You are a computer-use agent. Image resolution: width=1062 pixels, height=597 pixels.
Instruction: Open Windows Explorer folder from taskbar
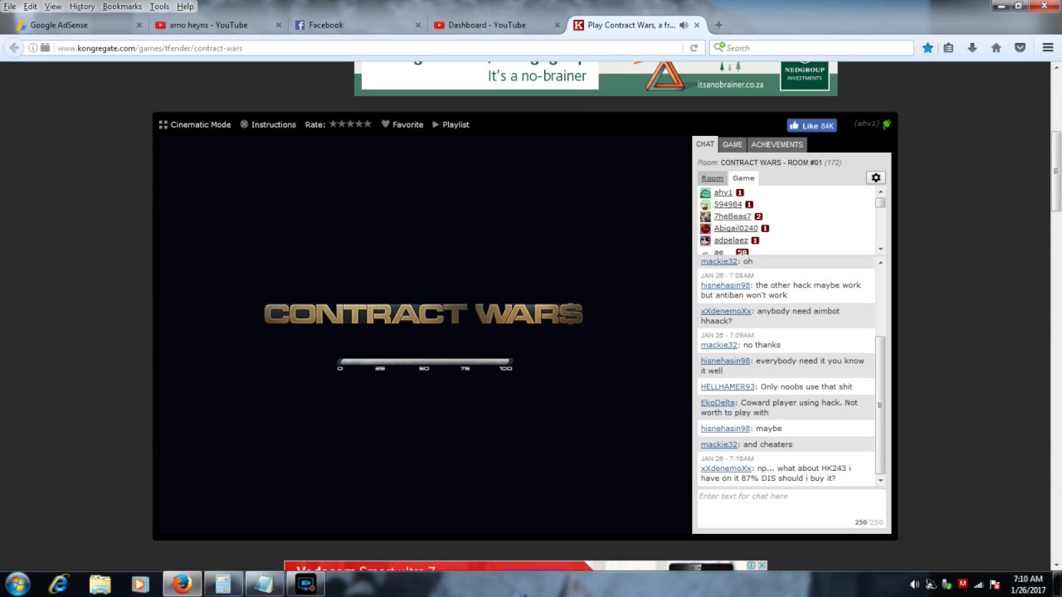tap(100, 584)
